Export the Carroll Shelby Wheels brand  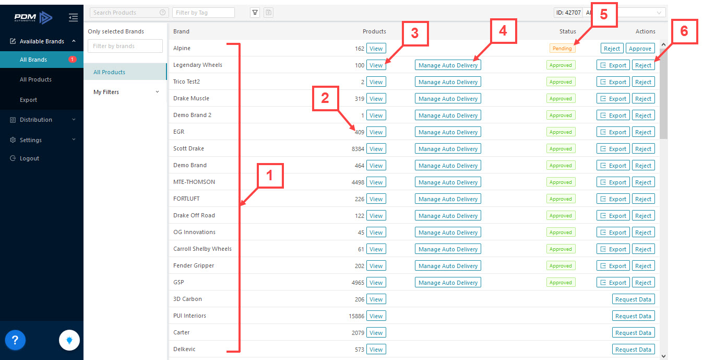(613, 249)
